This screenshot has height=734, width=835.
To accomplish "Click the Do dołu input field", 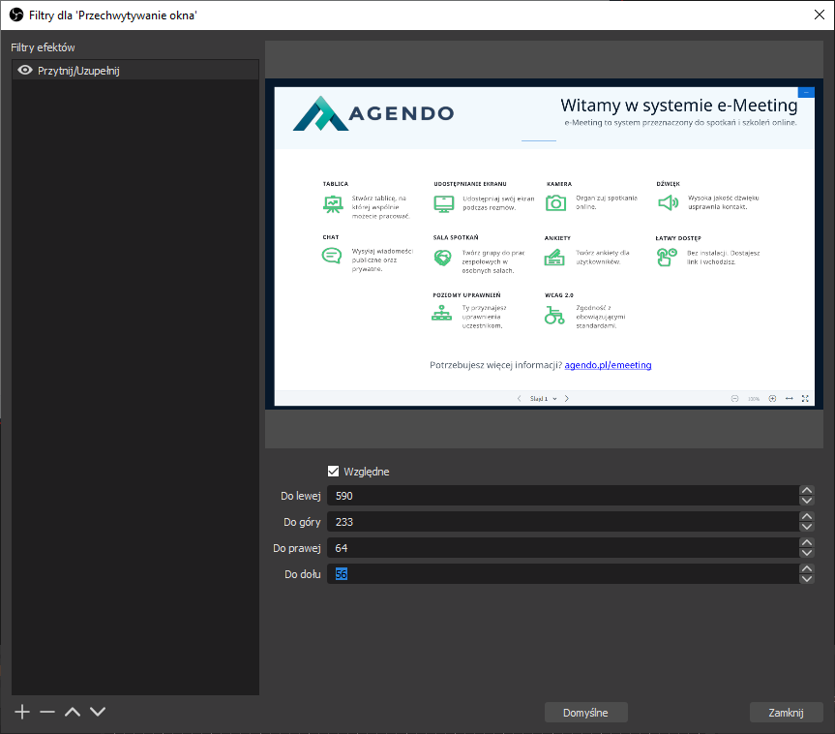I will pos(561,574).
